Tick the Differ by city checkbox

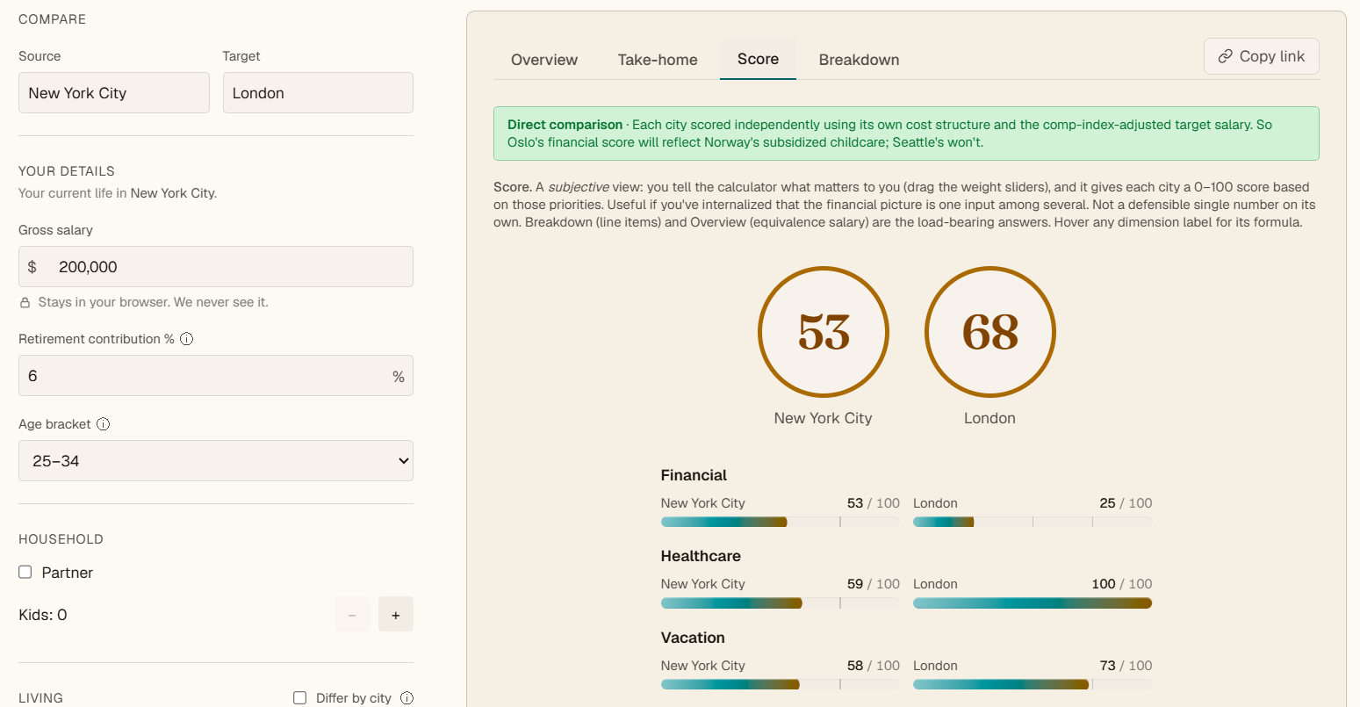(x=299, y=698)
